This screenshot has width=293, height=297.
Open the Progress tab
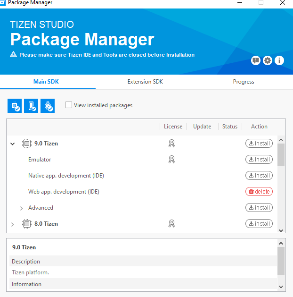pos(244,82)
